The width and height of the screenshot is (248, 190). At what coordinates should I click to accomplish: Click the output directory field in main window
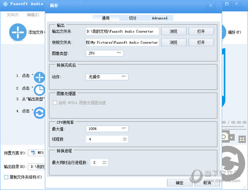[37, 167]
